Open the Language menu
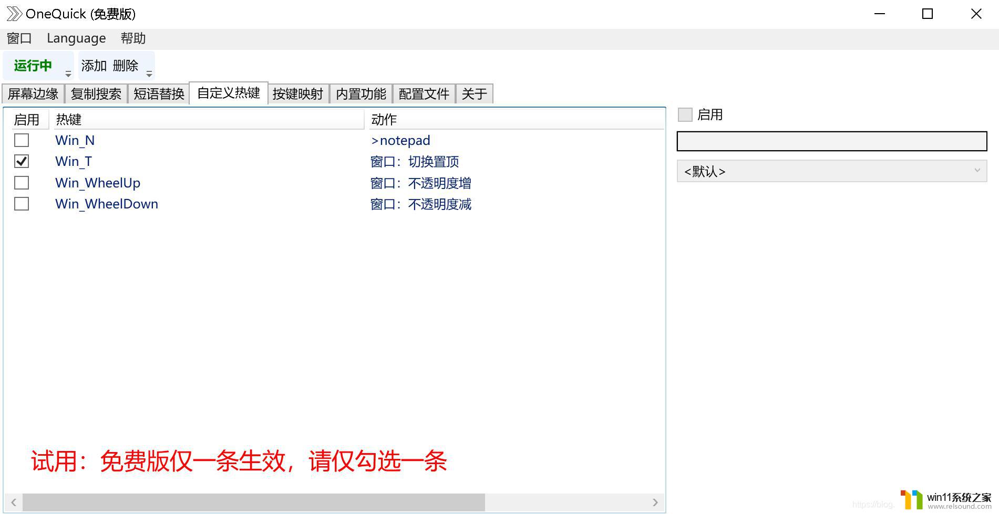The image size is (999, 514). (x=76, y=38)
